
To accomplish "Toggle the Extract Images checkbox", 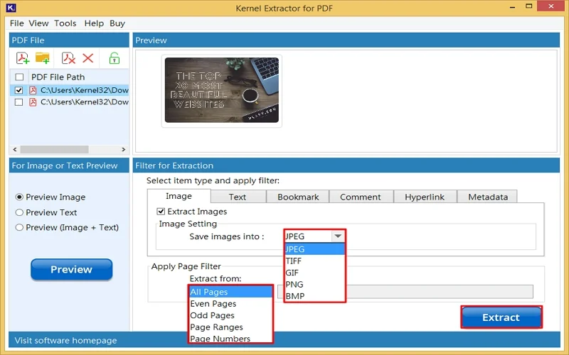I will pyautogui.click(x=161, y=211).
